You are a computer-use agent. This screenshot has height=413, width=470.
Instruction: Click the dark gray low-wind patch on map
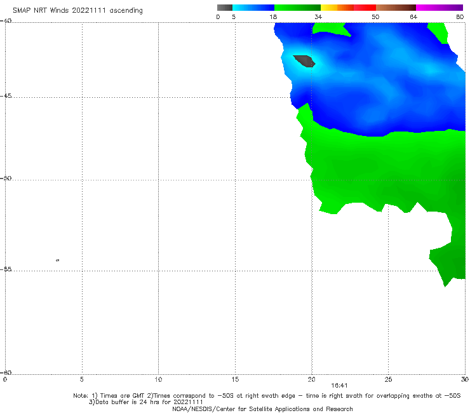(304, 61)
